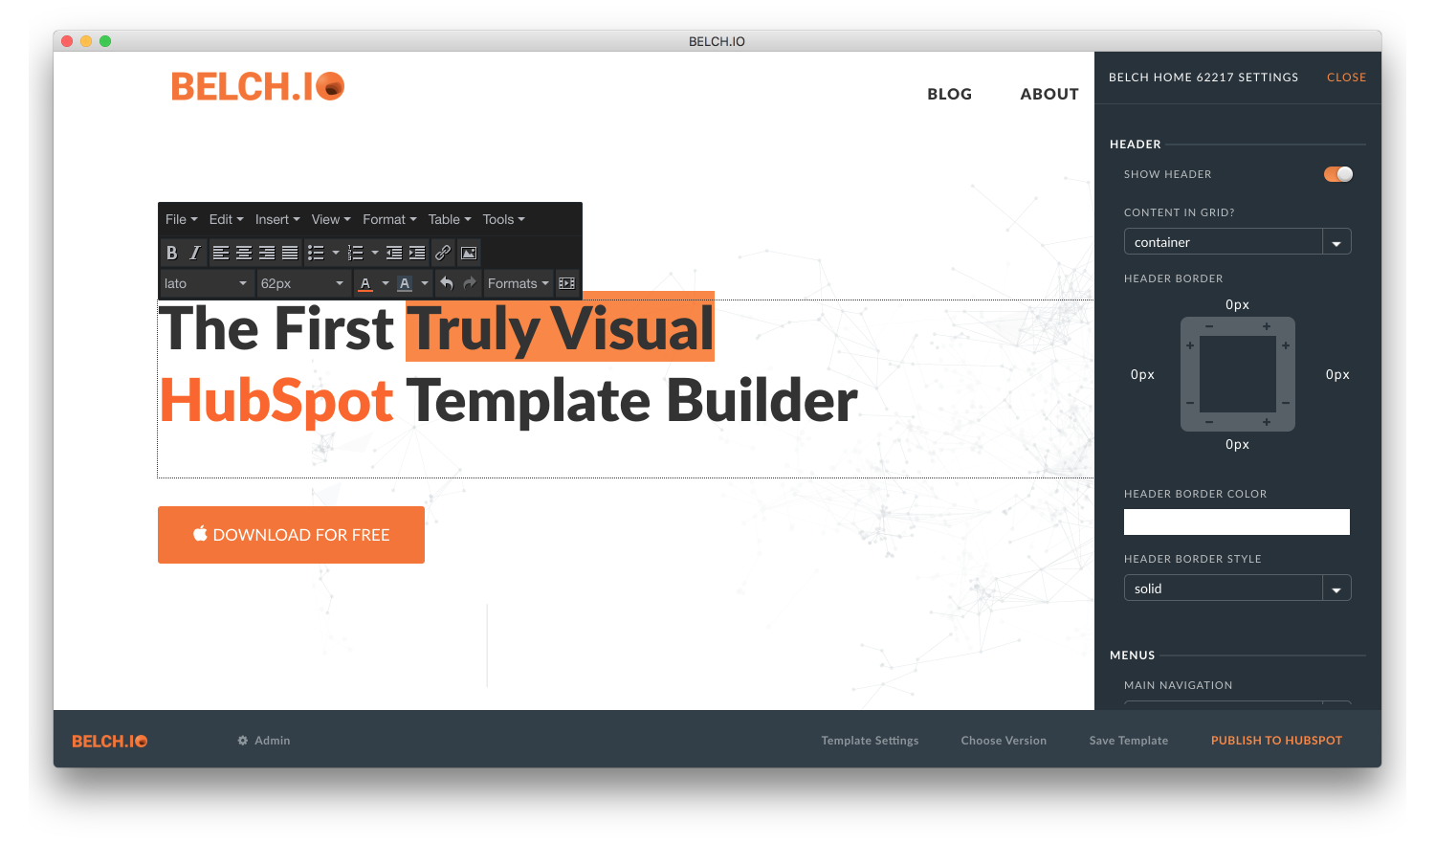
Task: Increase right header border with the plus
Action: point(1286,345)
